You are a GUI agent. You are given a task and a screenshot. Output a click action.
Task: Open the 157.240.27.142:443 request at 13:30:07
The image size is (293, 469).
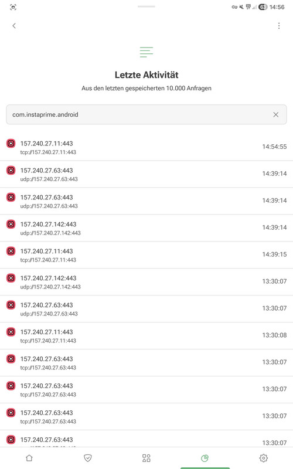click(146, 282)
